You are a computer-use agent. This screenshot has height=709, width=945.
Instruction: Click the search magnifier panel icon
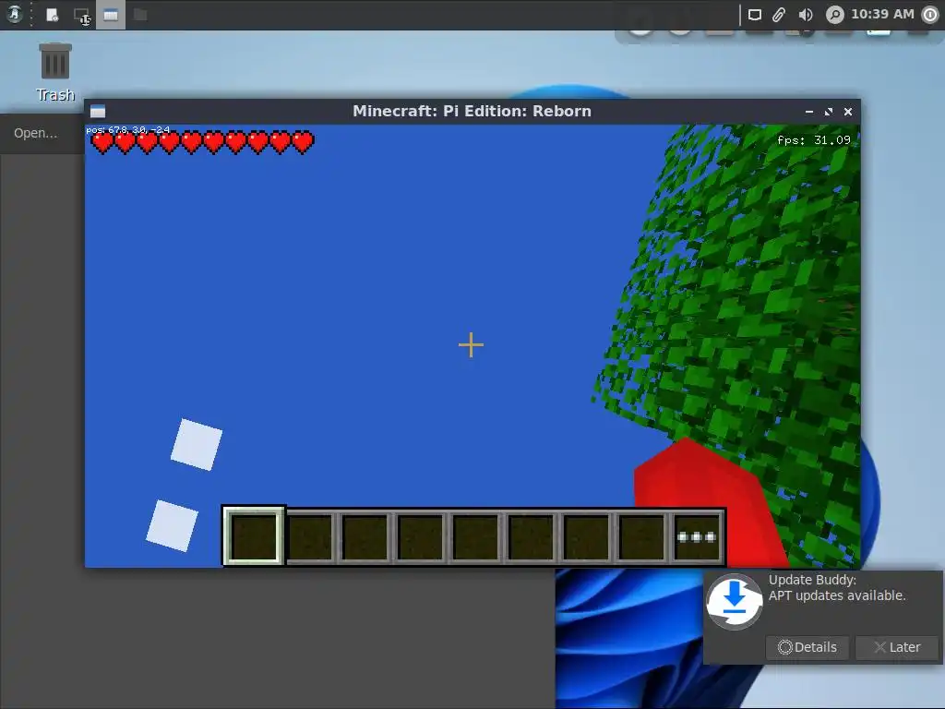pyautogui.click(x=834, y=15)
